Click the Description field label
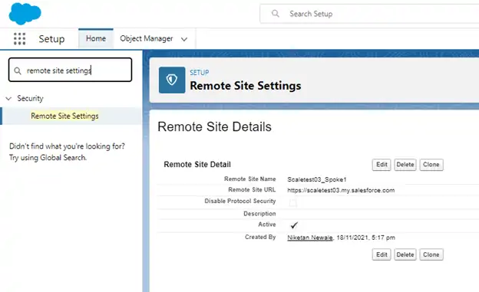The height and width of the screenshot is (292, 479). pyautogui.click(x=259, y=214)
